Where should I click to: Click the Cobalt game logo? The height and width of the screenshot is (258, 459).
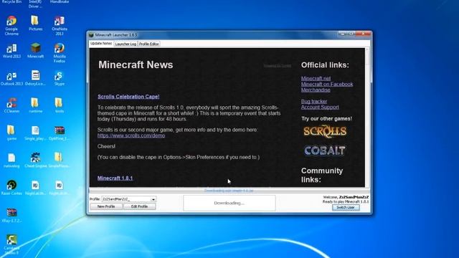(x=325, y=150)
